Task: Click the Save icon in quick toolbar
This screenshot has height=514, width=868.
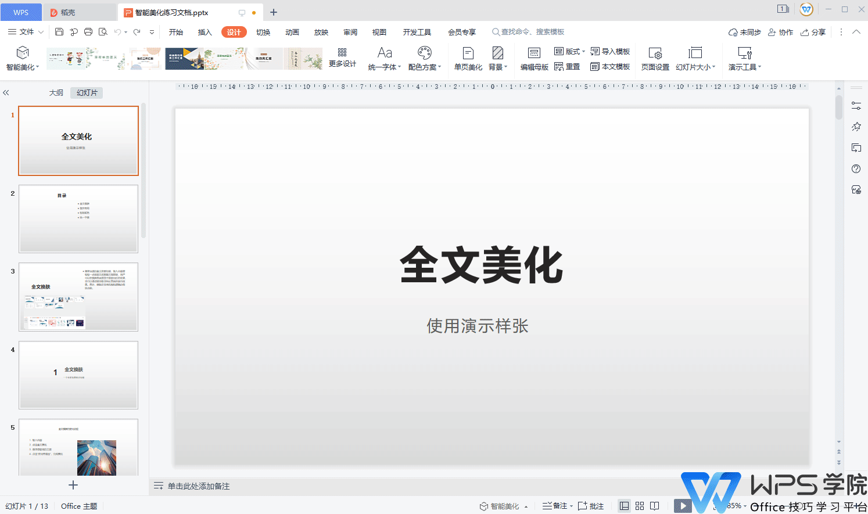Action: [x=59, y=32]
